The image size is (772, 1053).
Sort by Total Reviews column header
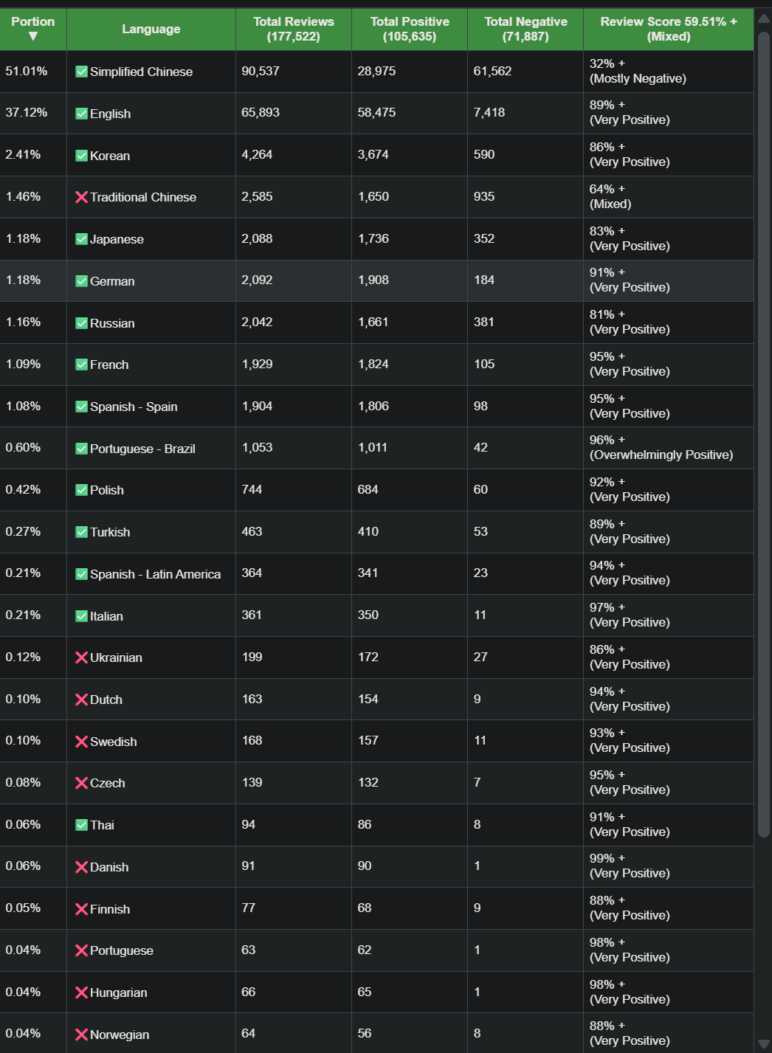pyautogui.click(x=294, y=29)
